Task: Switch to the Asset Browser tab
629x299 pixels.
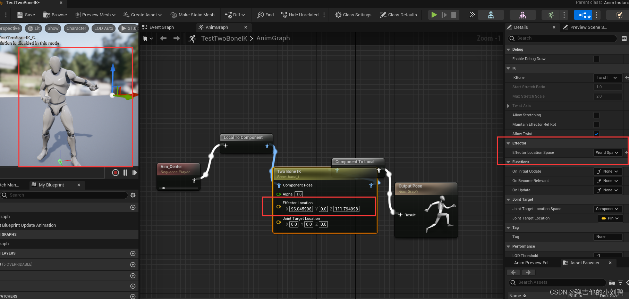Action: click(x=585, y=263)
